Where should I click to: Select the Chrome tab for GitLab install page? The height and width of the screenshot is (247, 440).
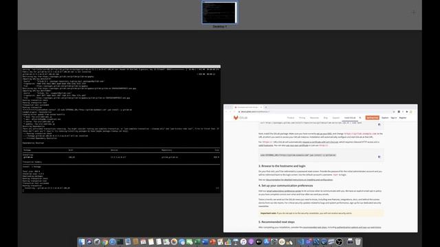click(248, 107)
